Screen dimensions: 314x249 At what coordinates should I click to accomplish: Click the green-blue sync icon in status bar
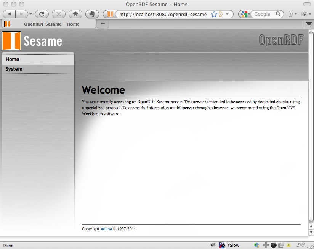tap(256, 245)
